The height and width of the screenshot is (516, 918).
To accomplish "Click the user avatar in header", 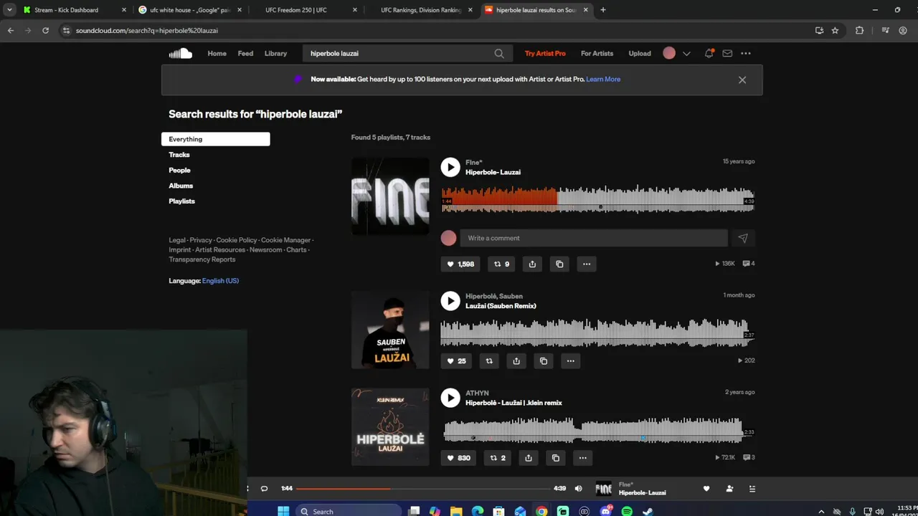I will pyautogui.click(x=669, y=53).
